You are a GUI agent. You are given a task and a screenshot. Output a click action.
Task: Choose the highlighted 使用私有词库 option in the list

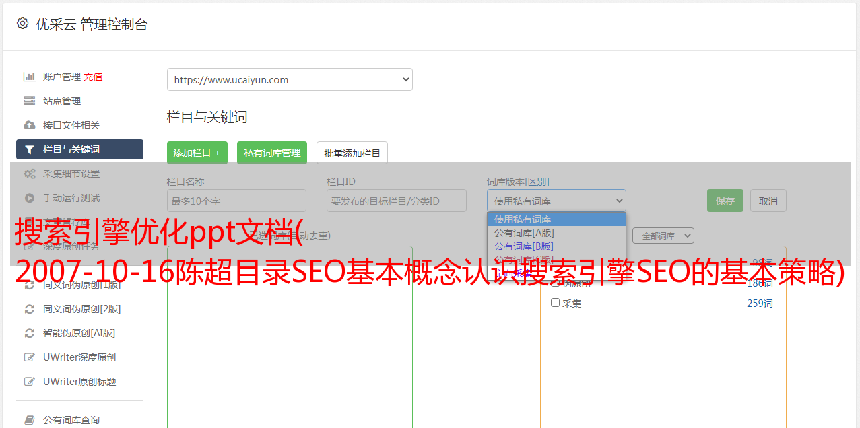click(556, 219)
